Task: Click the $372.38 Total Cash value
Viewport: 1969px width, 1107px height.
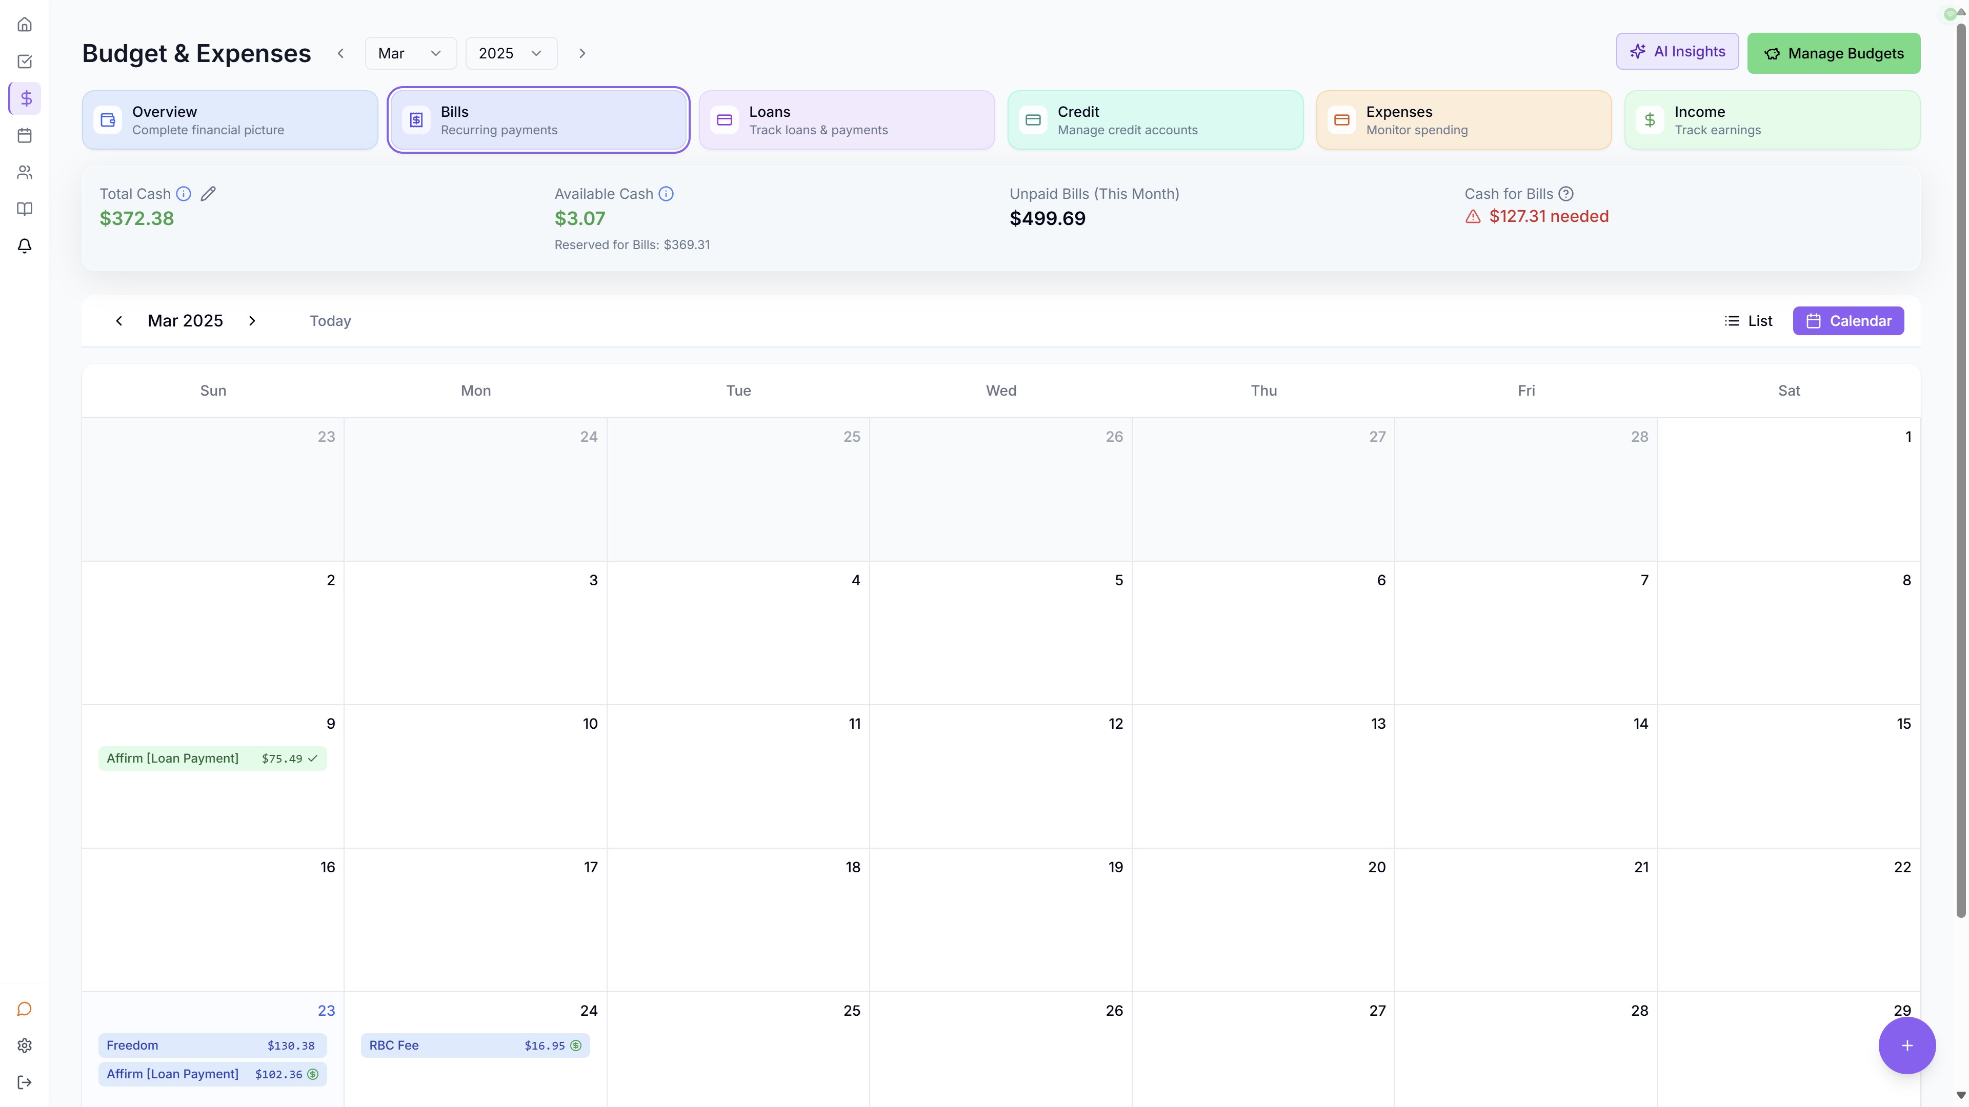Action: click(x=137, y=218)
